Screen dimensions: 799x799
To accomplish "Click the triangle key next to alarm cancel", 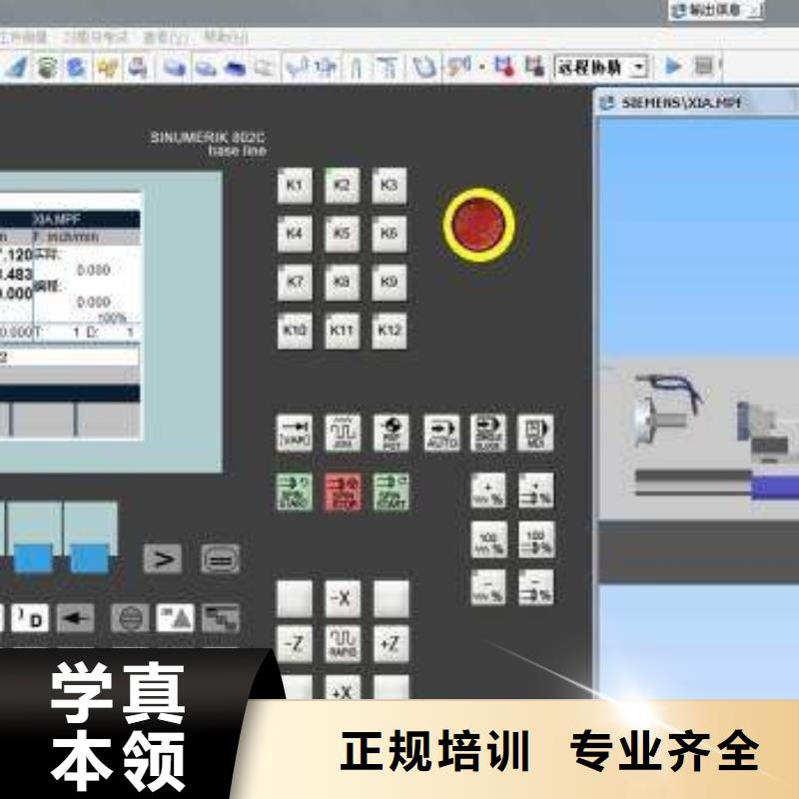I will [x=176, y=618].
